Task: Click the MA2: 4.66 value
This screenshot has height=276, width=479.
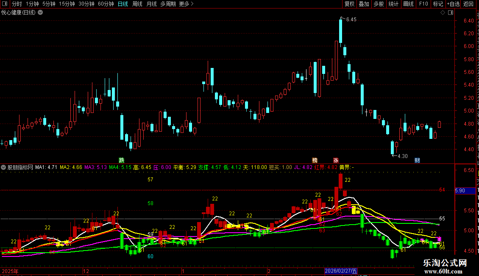Action: [x=71, y=167]
